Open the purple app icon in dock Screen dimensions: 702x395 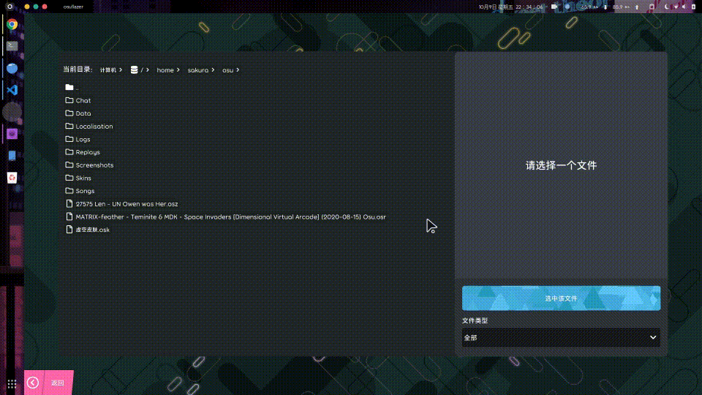click(12, 133)
